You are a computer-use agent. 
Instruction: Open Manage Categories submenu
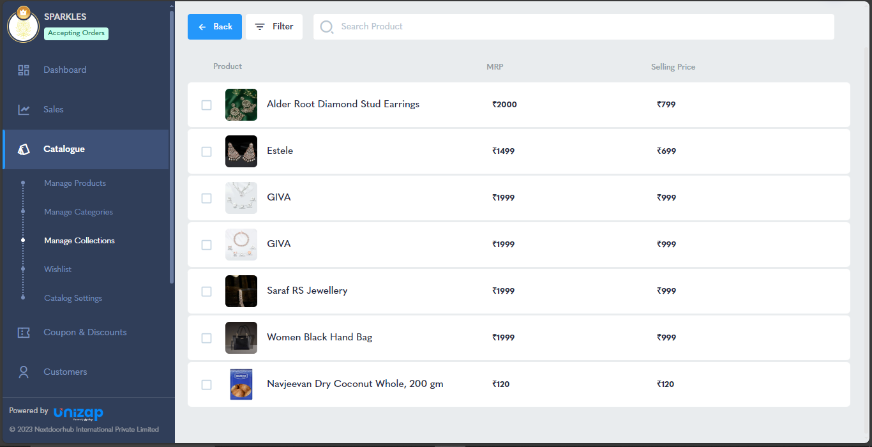tap(79, 212)
